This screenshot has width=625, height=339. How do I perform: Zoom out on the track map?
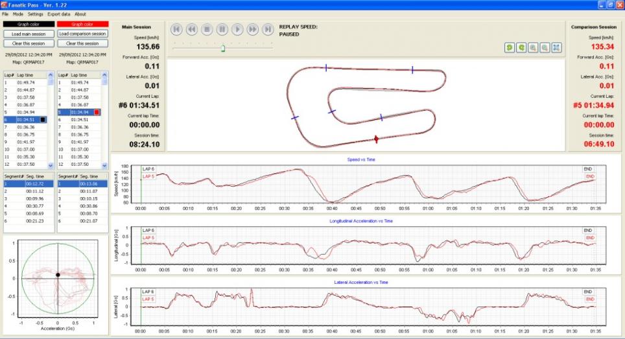tap(545, 47)
